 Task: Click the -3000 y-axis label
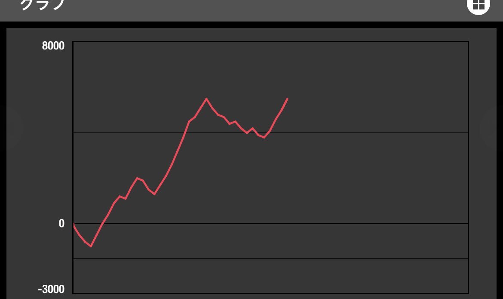(x=51, y=289)
